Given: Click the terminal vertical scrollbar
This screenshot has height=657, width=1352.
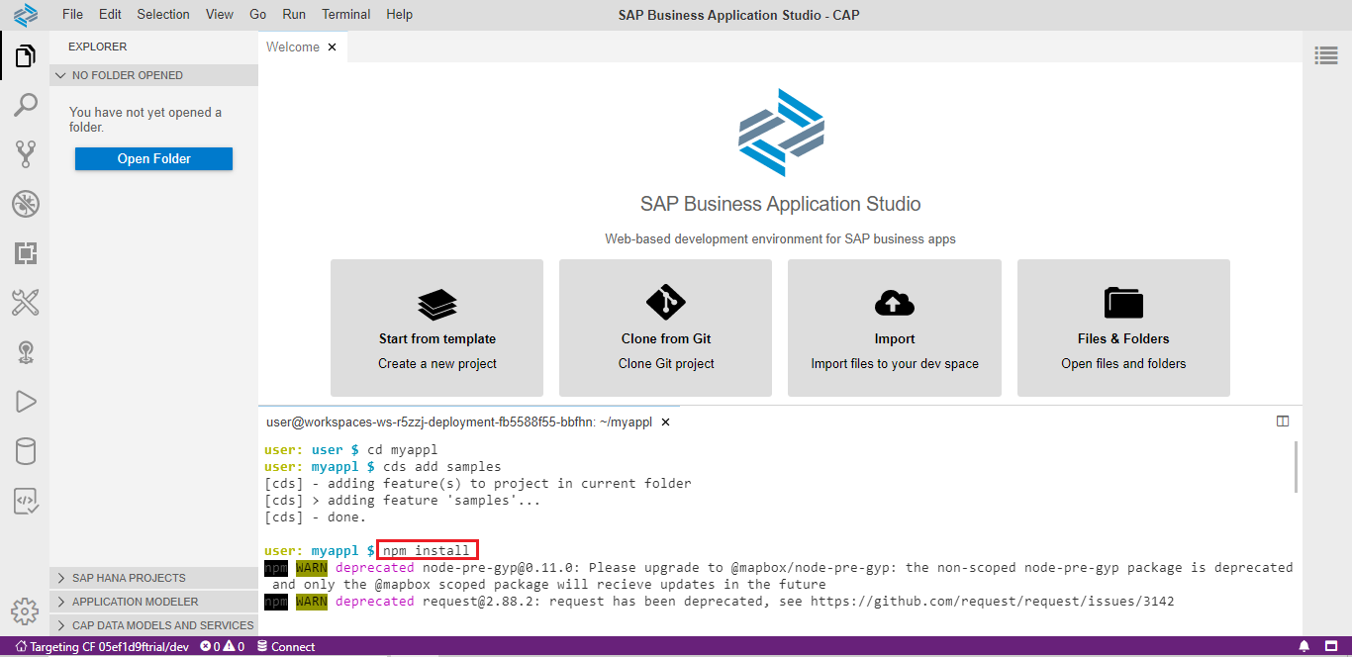Looking at the screenshot, I should click(1297, 467).
